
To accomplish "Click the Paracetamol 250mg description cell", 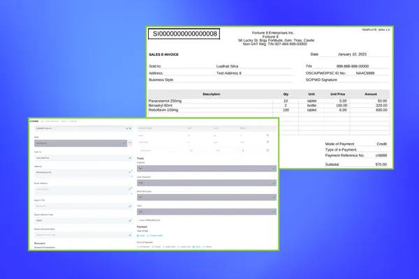I will [165, 101].
